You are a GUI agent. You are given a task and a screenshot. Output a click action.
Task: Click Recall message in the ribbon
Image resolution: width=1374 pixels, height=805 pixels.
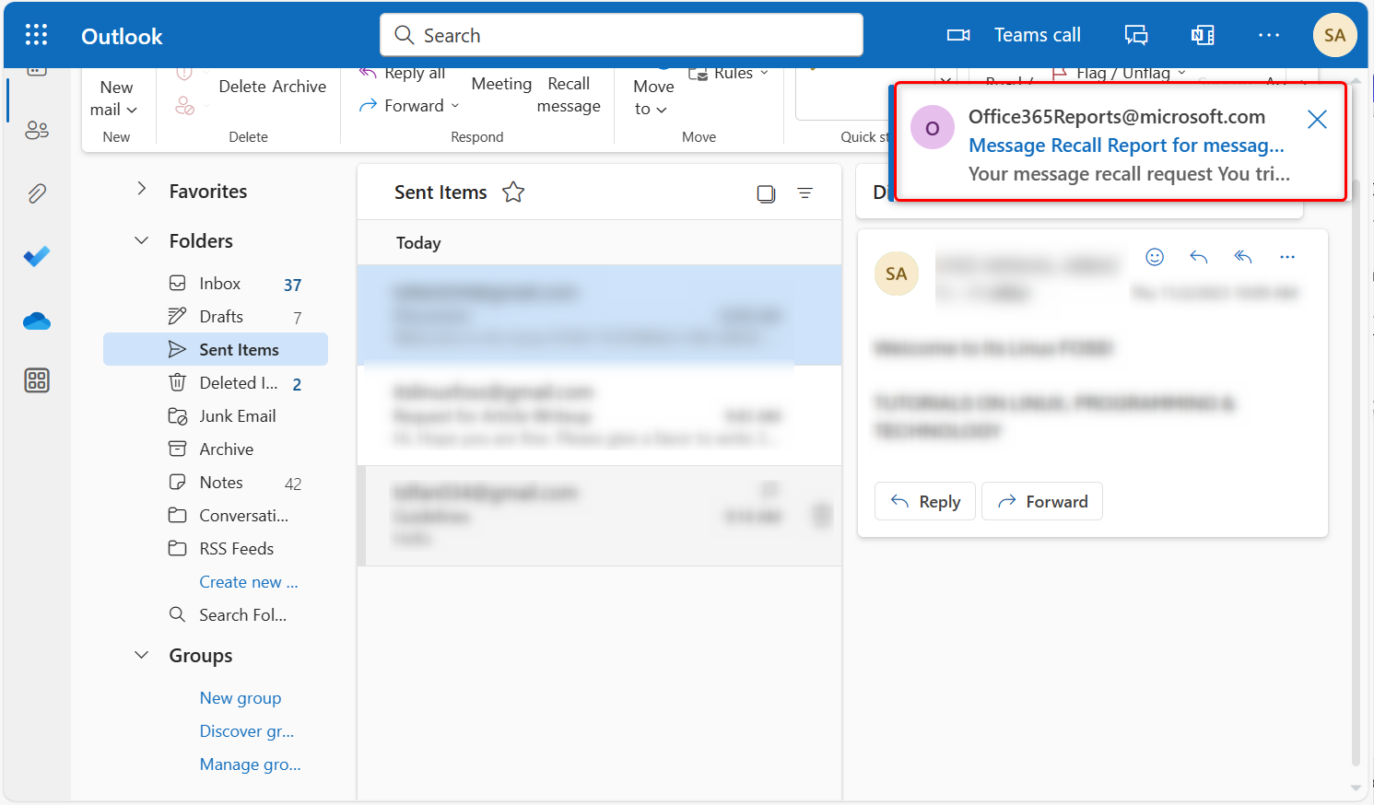click(569, 95)
